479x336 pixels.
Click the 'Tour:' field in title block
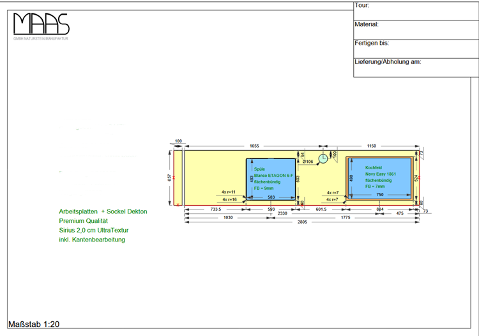click(x=416, y=11)
